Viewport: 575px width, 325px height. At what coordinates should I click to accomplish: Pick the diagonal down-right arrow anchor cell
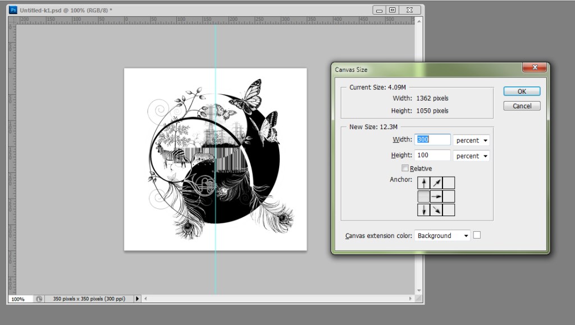tap(436, 210)
